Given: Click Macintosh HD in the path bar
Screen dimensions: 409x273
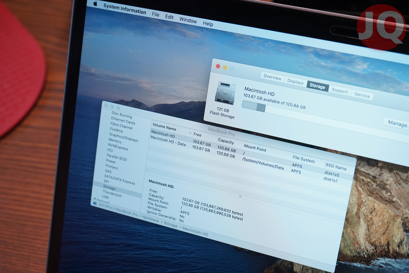Looking at the screenshot, I should (195, 231).
